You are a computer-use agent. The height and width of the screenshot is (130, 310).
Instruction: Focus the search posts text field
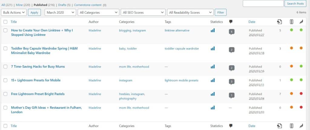coord(263,4)
